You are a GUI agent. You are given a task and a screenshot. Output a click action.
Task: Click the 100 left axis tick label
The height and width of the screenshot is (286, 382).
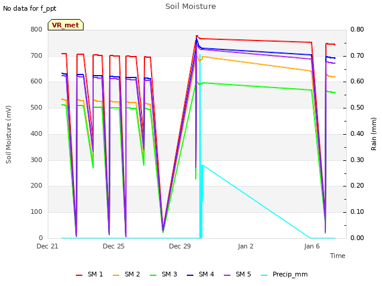pos(36,212)
